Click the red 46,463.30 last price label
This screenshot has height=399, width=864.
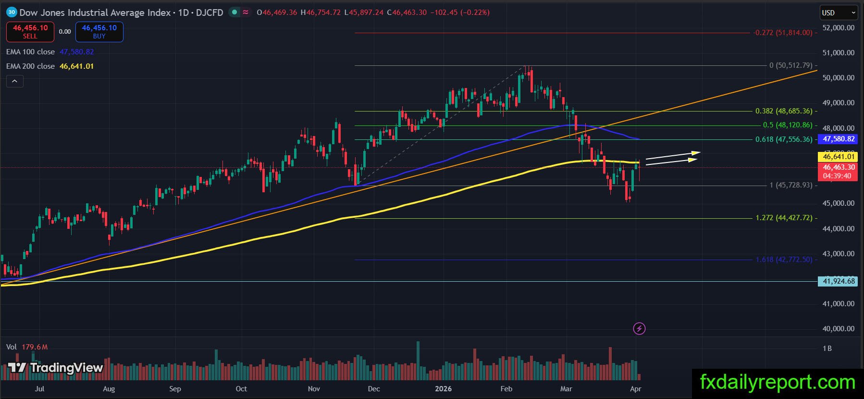839,167
